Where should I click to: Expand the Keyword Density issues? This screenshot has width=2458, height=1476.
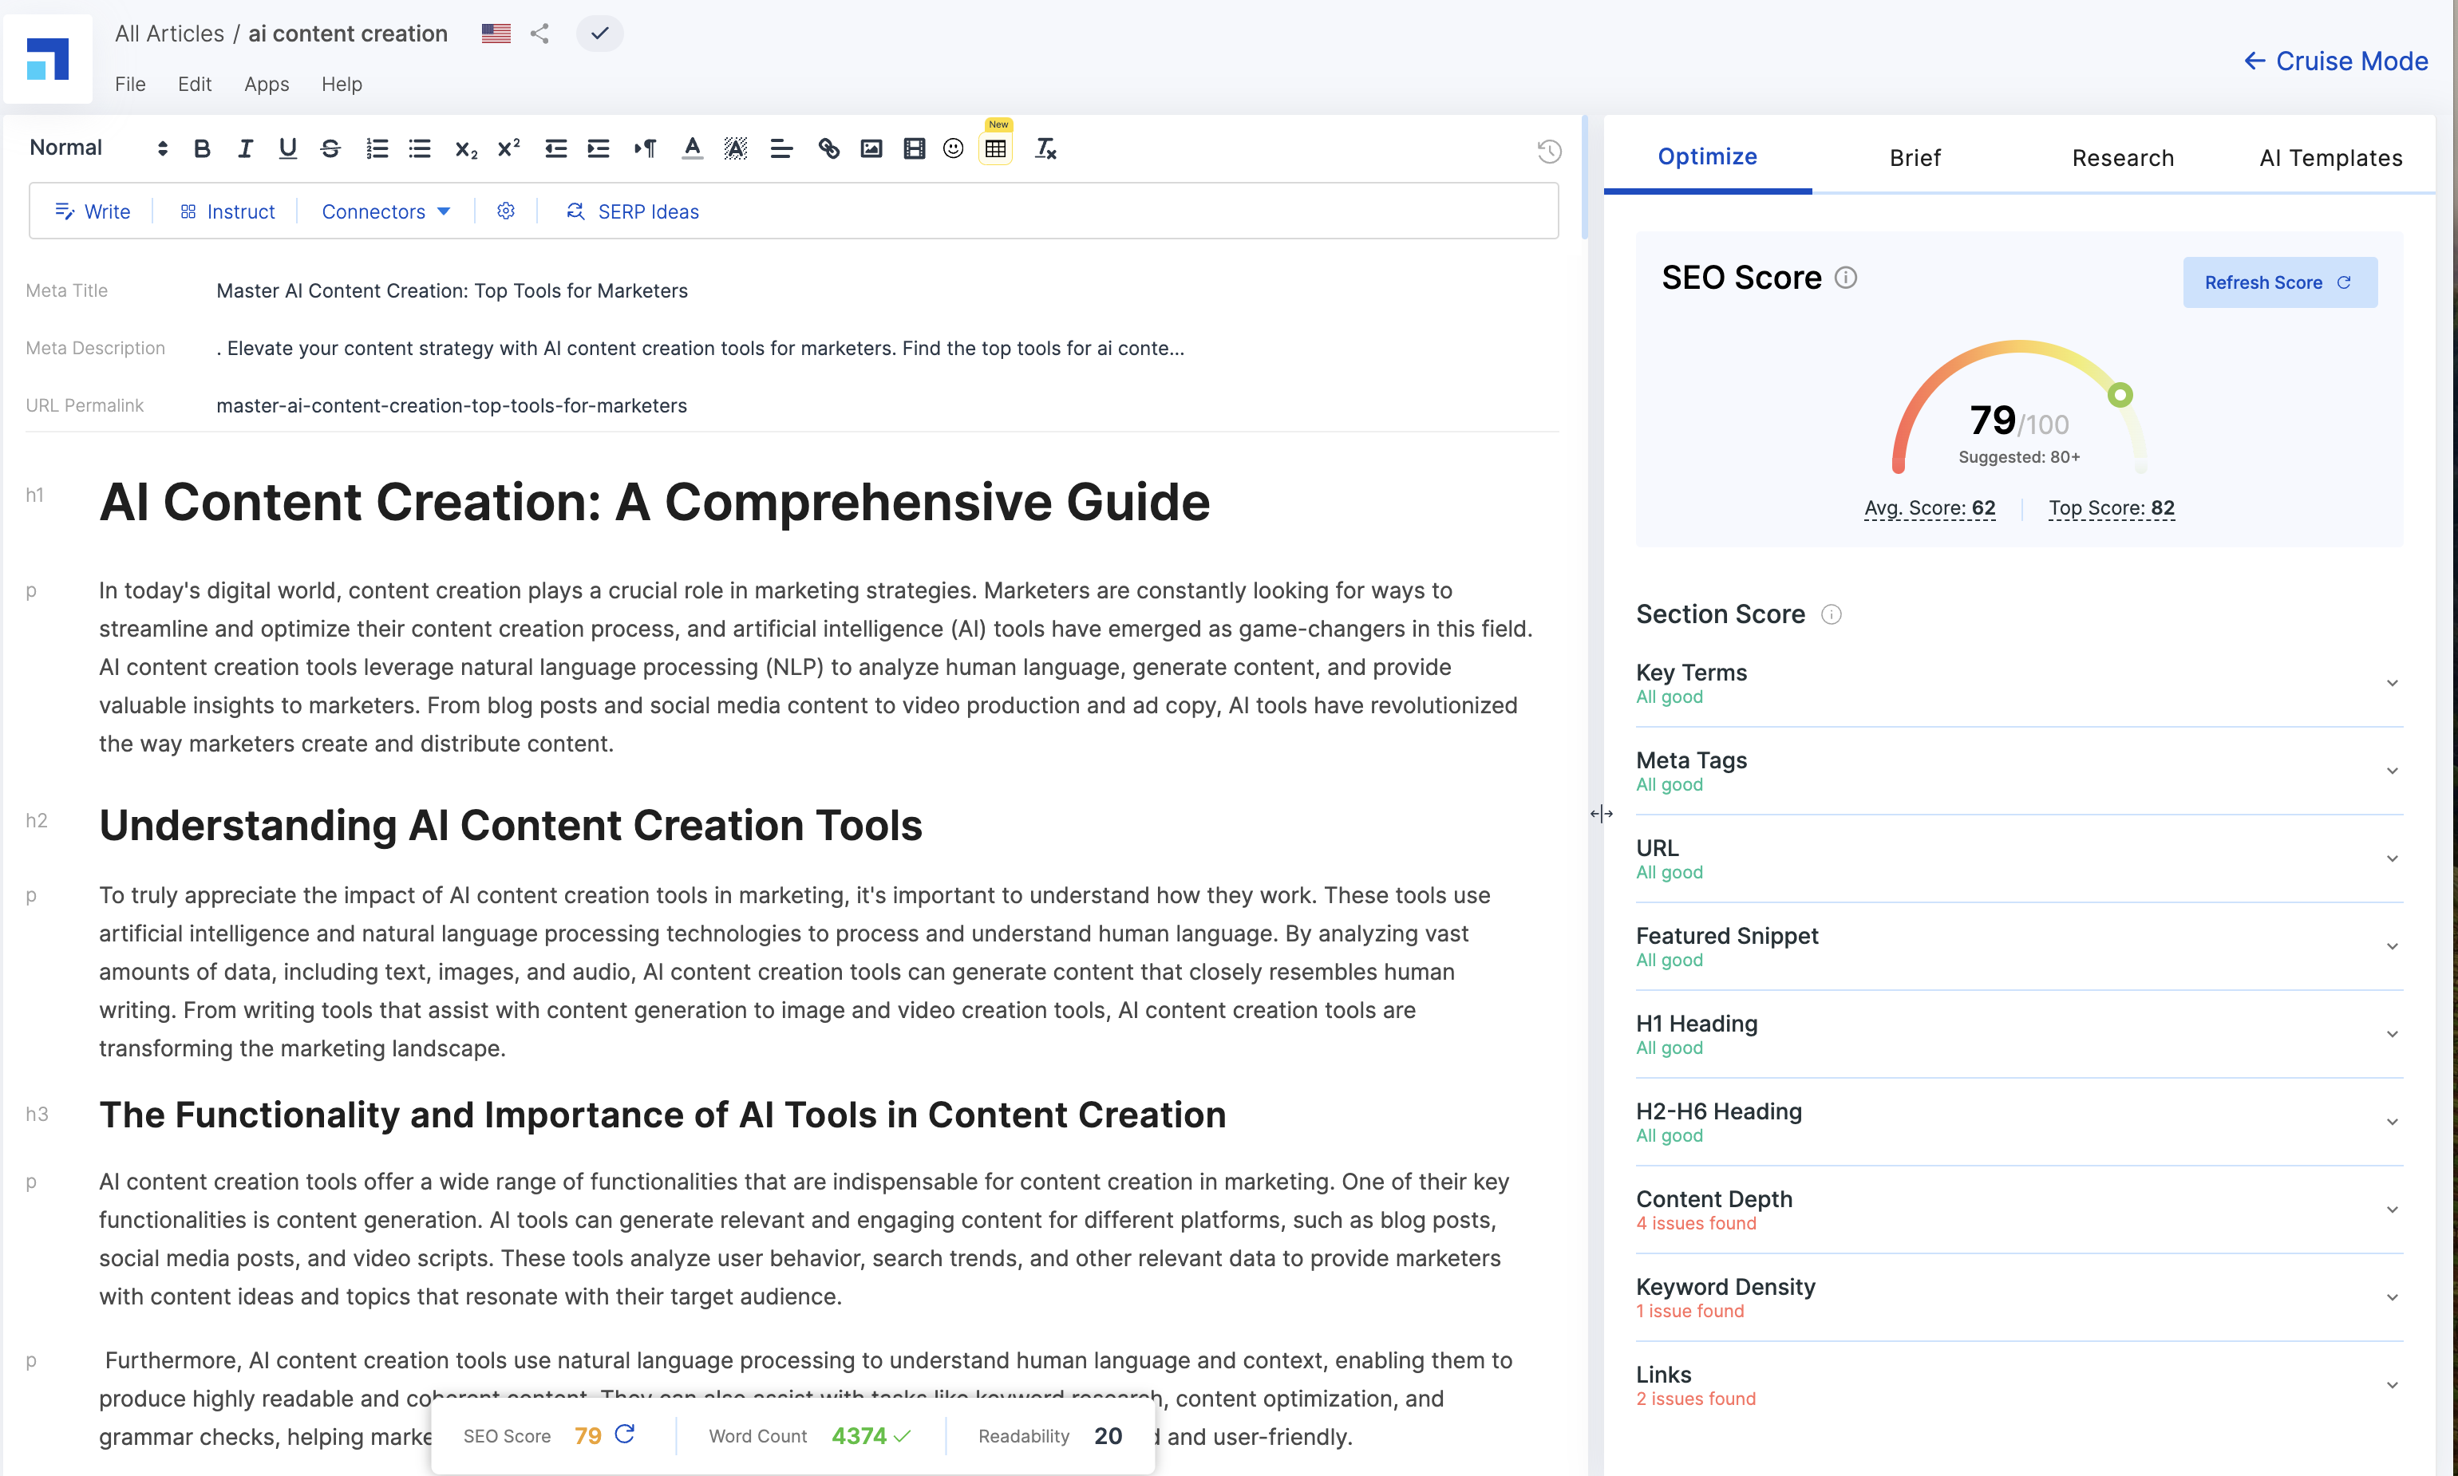[2391, 1297]
